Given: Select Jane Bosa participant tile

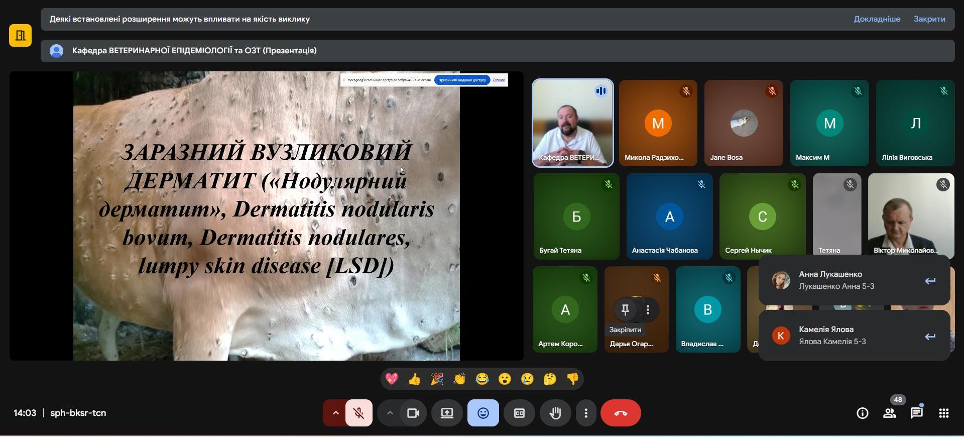Looking at the screenshot, I should click(744, 123).
